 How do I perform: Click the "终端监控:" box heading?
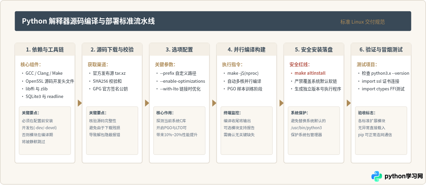(x=232, y=113)
